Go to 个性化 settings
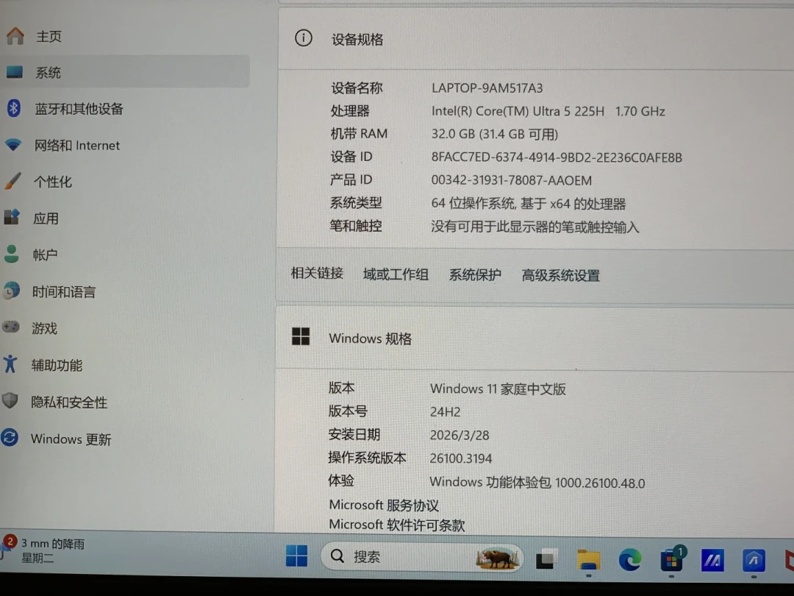 click(x=53, y=182)
